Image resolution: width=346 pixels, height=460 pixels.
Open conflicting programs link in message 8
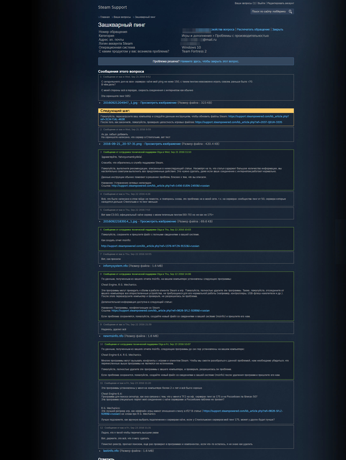(x=160, y=310)
